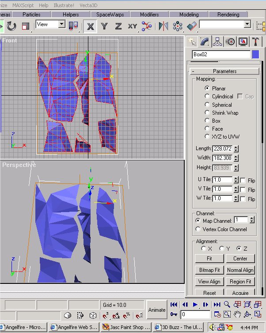Select Cylindrical mapping type
This screenshot has width=266, height=333.
click(x=207, y=97)
